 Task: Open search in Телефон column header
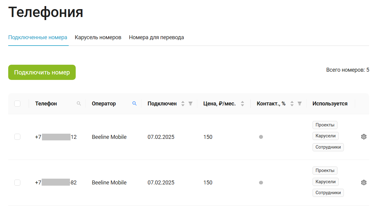pyautogui.click(x=79, y=104)
